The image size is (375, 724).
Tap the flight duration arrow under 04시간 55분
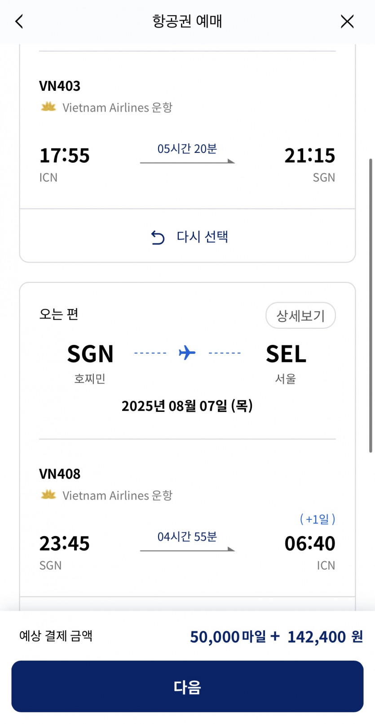187,549
